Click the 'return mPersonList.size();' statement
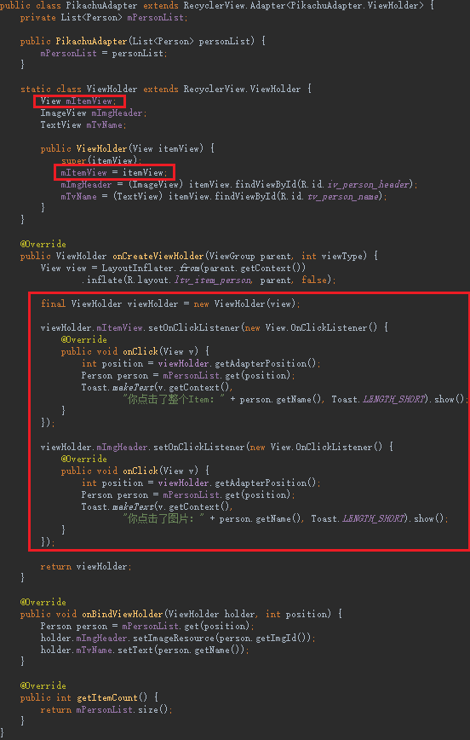The width and height of the screenshot is (470, 740). pos(106,709)
